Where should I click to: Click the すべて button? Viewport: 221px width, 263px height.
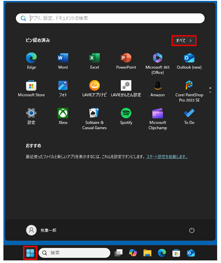coord(184,41)
